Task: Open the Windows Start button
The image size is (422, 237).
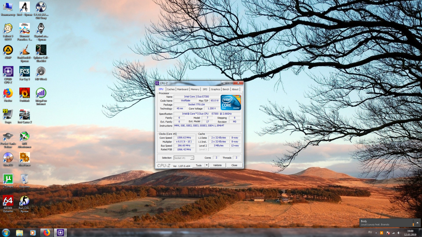Action: point(6,232)
